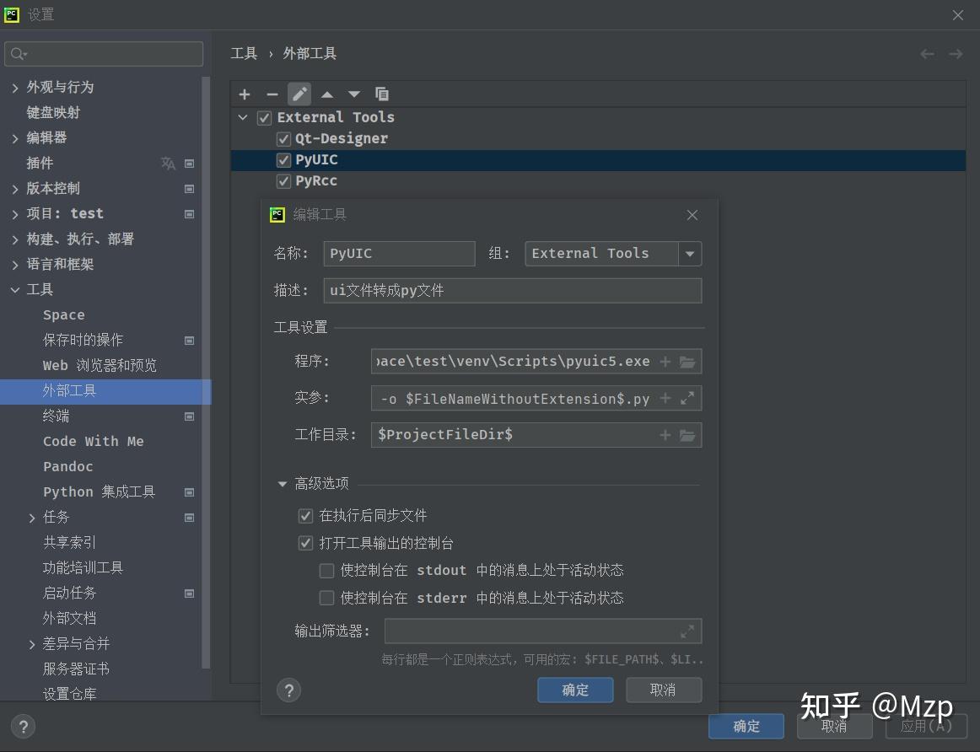Duplicate the selected tool using copy icon
The image size is (980, 752).
pyautogui.click(x=380, y=94)
